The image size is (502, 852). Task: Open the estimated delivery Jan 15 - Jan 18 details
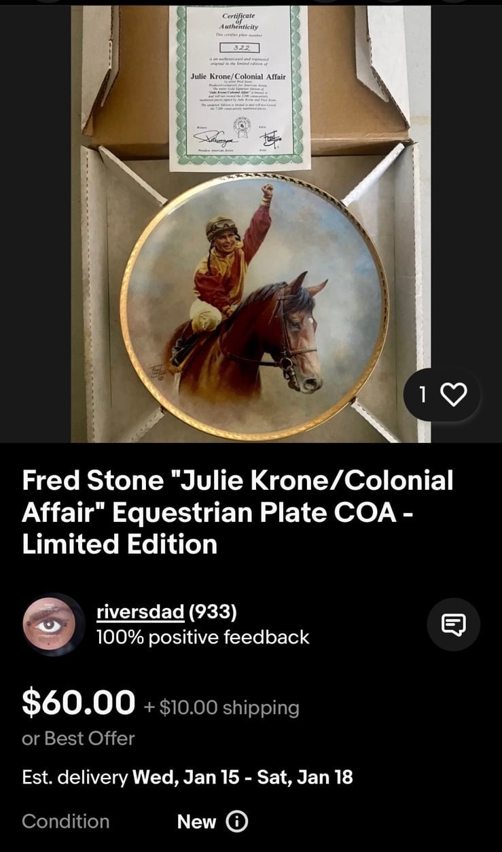[187, 777]
